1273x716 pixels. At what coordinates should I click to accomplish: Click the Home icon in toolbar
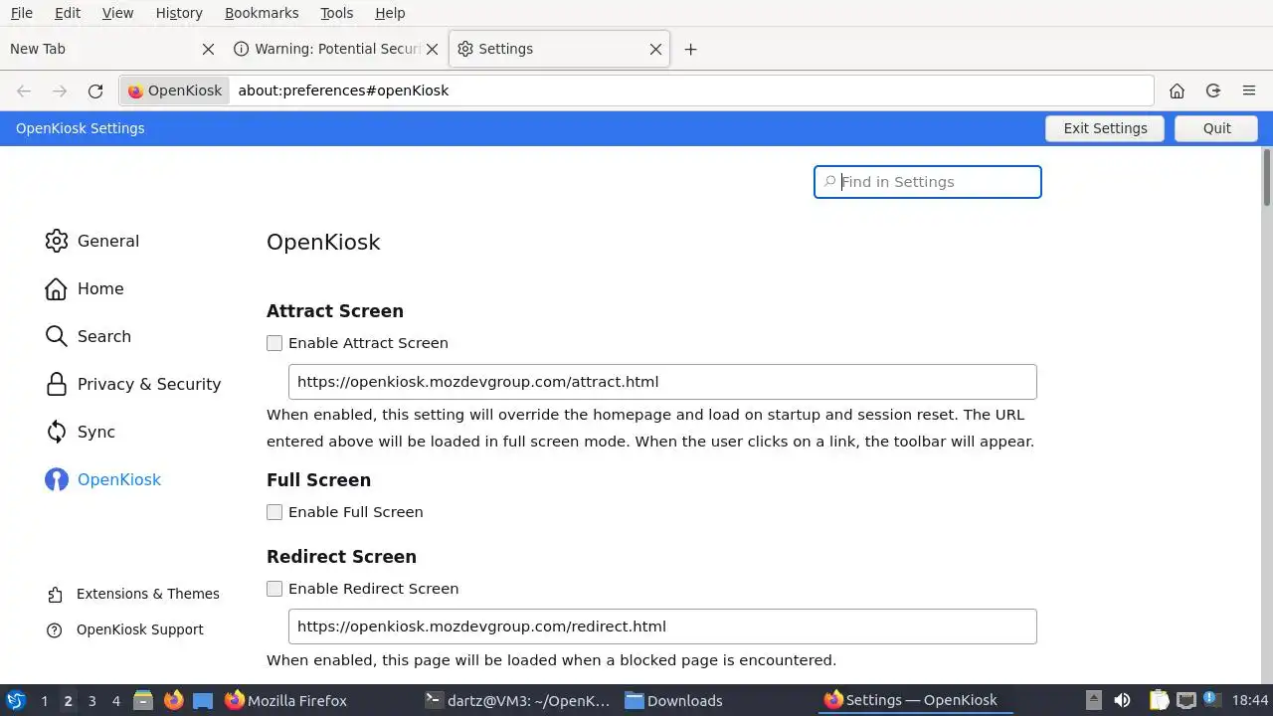[1177, 90]
